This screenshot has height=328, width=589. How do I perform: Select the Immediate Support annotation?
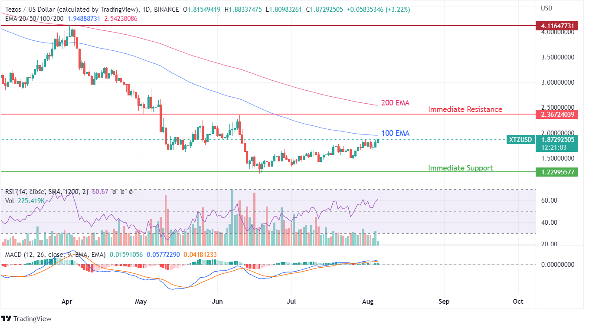coord(460,168)
